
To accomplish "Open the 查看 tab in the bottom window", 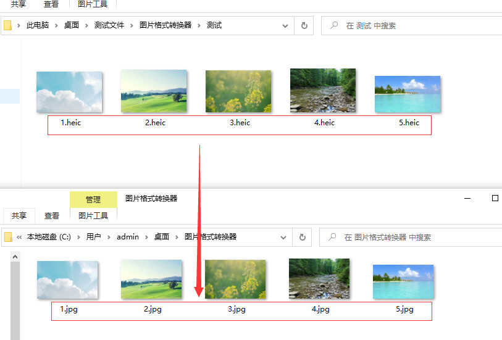I will pyautogui.click(x=52, y=216).
